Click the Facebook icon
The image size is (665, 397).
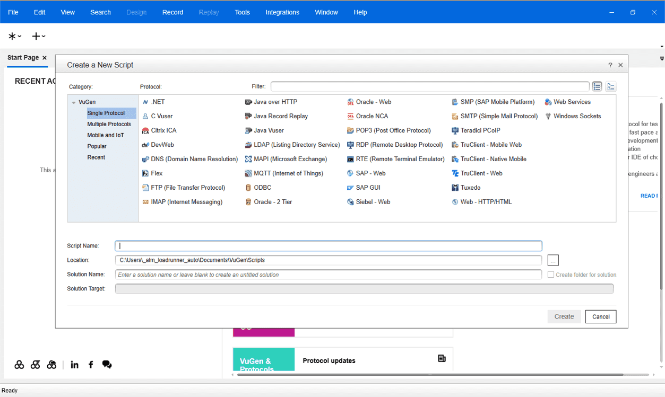(91, 365)
